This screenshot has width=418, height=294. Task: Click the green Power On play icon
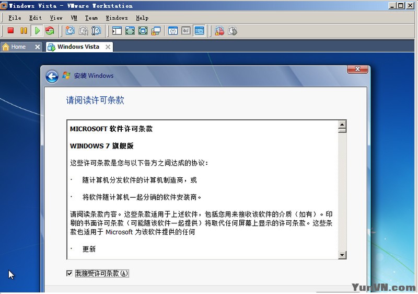(37, 31)
